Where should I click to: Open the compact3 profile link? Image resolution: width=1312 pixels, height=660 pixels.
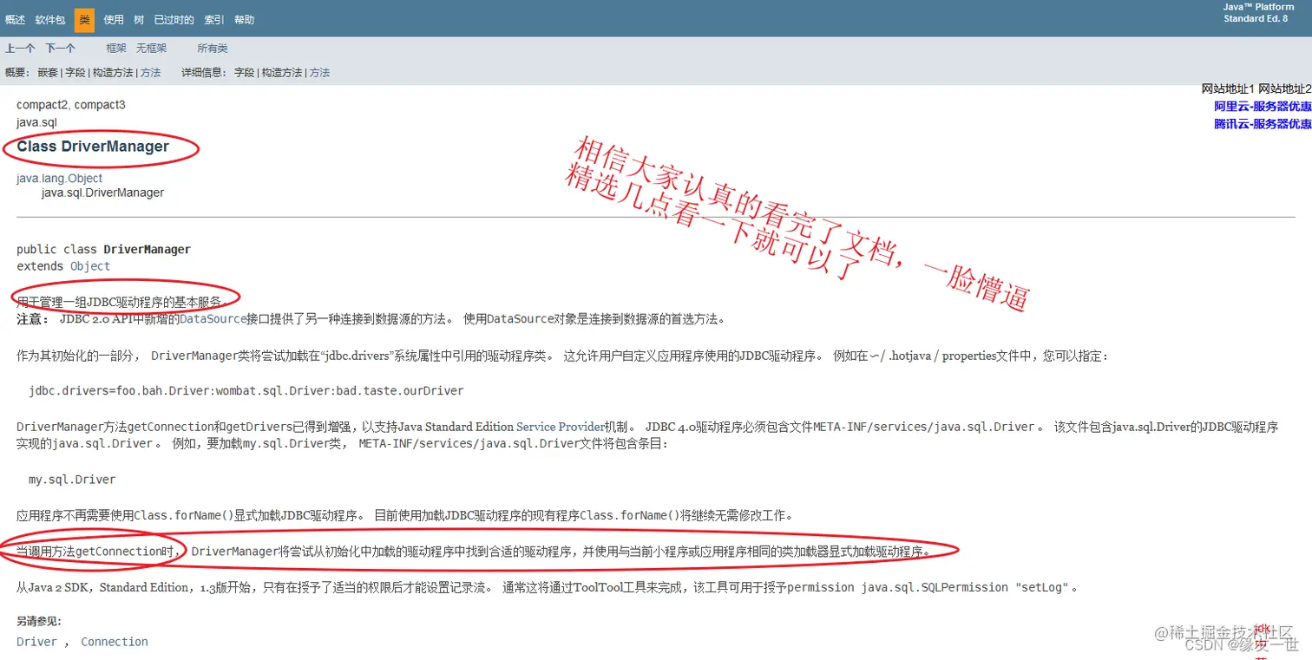point(100,105)
